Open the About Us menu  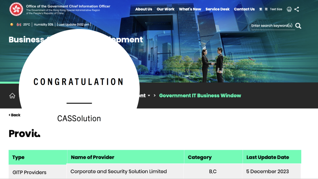pyautogui.click(x=143, y=9)
